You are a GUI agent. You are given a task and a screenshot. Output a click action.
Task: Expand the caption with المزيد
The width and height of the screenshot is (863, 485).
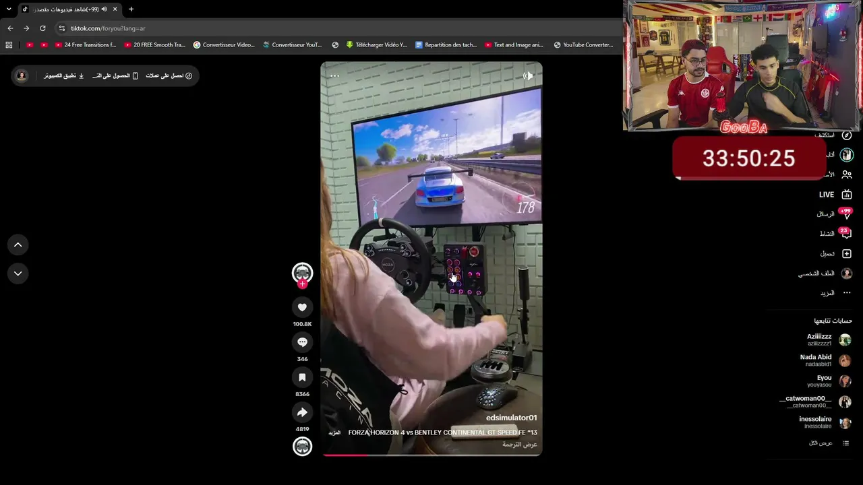click(x=334, y=432)
